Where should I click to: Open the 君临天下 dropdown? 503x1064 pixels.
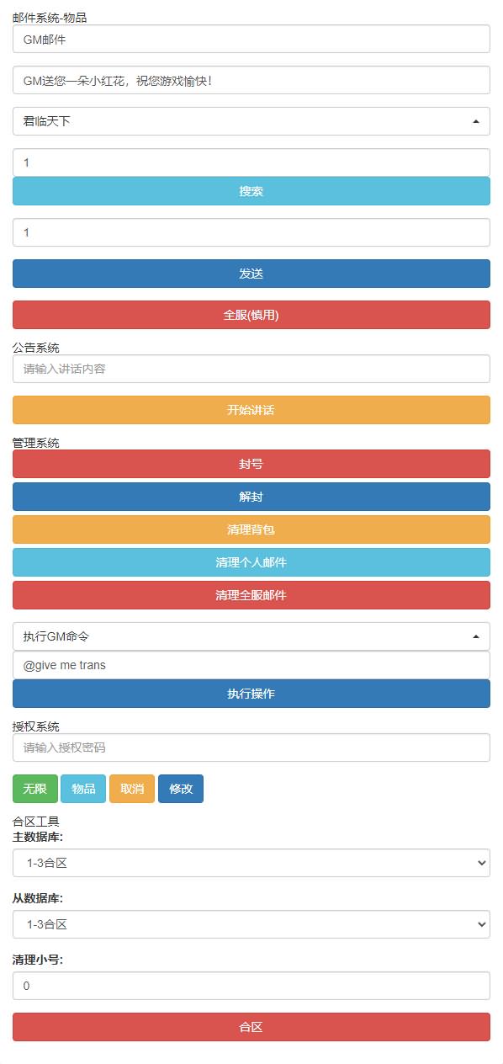click(x=251, y=121)
